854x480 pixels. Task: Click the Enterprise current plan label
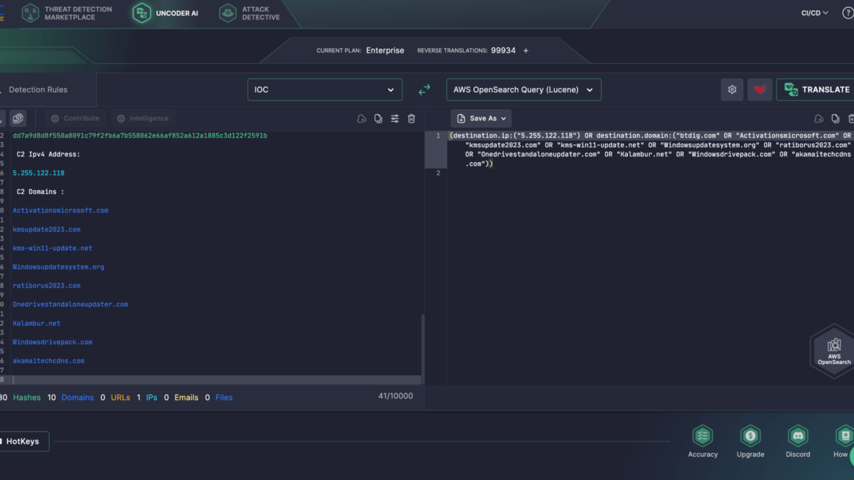point(385,51)
